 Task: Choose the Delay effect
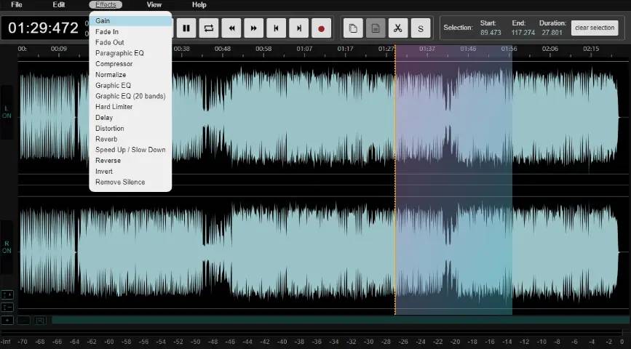point(130,117)
